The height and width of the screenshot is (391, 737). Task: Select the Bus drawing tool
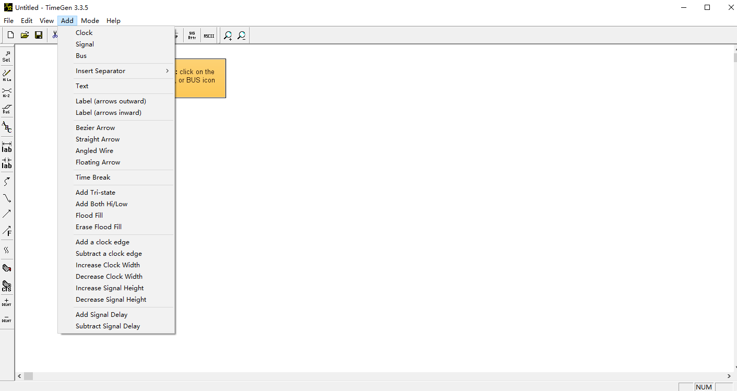(x=7, y=109)
